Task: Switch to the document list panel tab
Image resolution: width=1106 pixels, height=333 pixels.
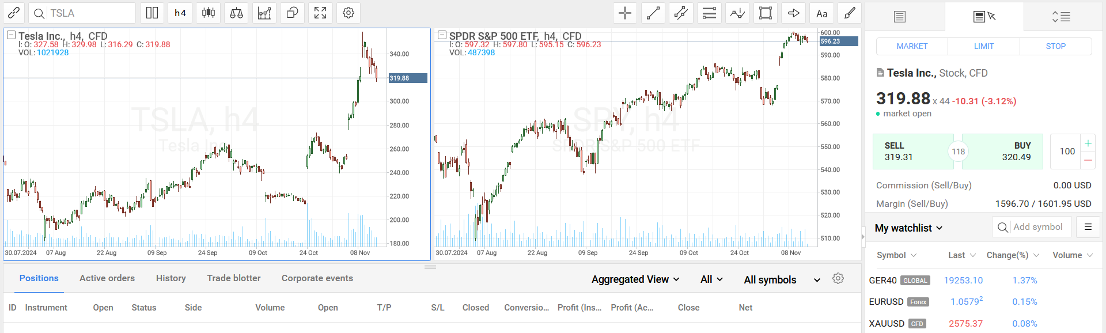Action: coord(900,17)
